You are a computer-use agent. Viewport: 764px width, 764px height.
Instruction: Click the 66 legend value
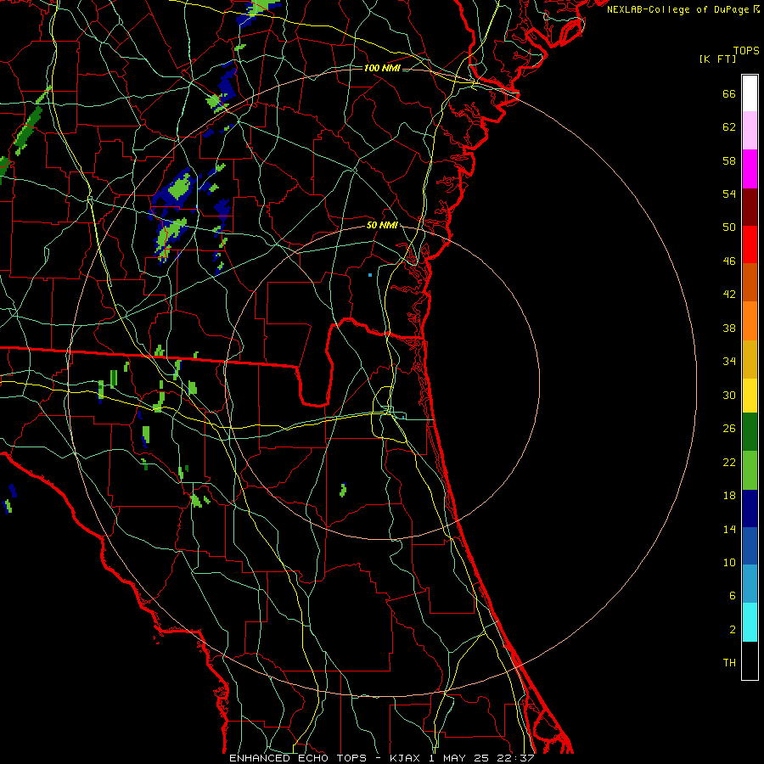pyautogui.click(x=729, y=93)
